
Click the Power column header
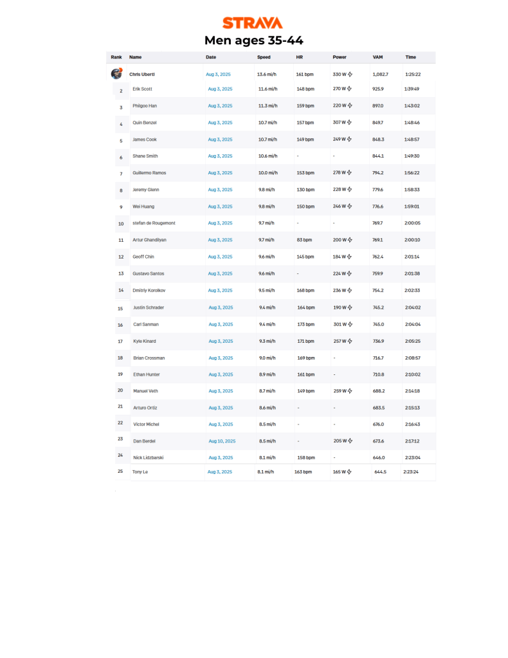click(x=340, y=57)
